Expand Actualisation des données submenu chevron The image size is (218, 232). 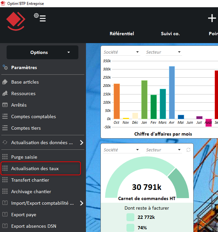click(x=81, y=142)
